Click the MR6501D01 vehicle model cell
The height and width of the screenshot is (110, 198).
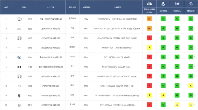[117, 48]
